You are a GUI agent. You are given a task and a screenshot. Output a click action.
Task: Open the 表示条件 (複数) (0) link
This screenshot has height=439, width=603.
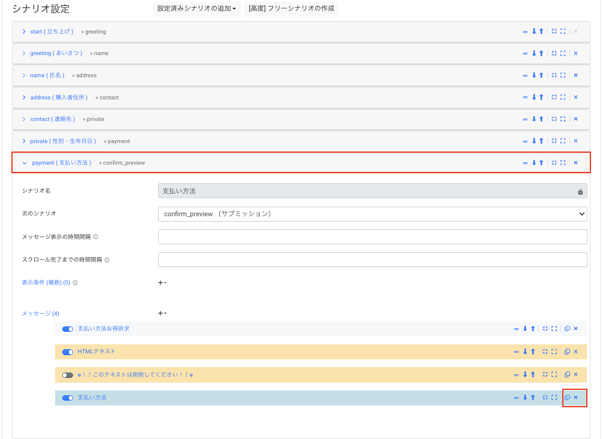[46, 283]
